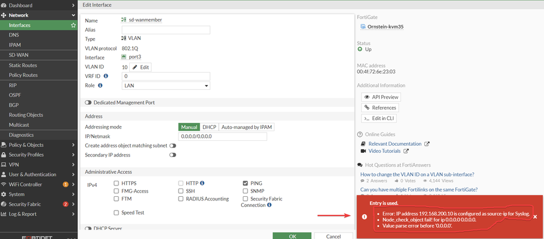Uncheck the PING access checkbox

[245, 183]
